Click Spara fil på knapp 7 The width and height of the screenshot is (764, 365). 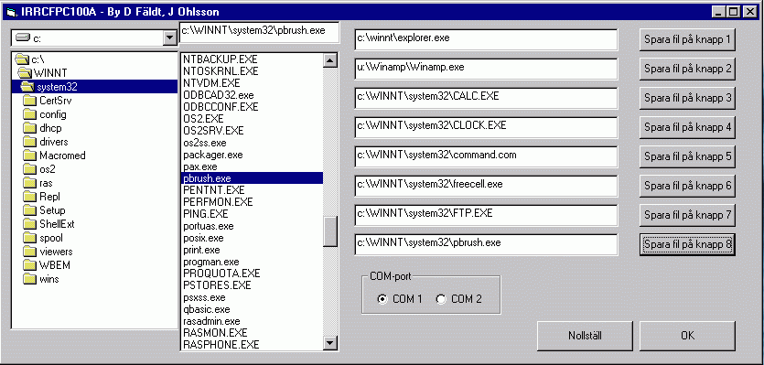click(x=687, y=215)
